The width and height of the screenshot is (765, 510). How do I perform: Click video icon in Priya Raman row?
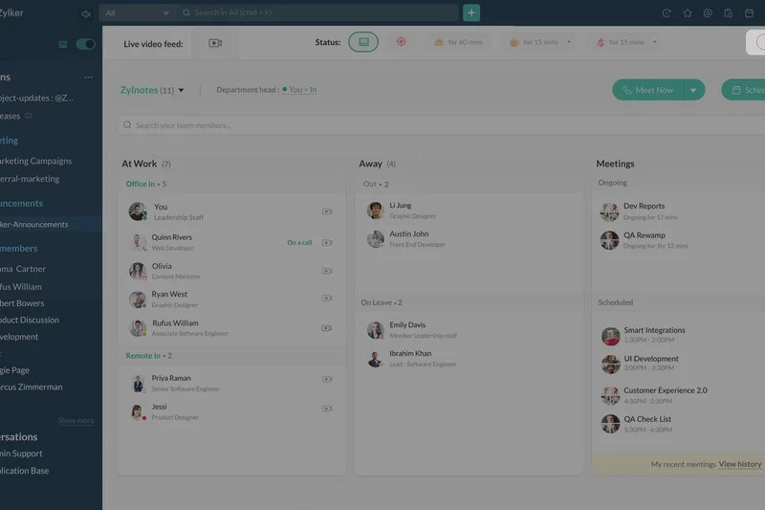coord(327,379)
